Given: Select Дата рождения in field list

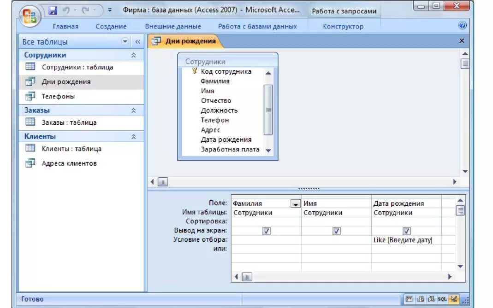Looking at the screenshot, I should click(226, 139).
